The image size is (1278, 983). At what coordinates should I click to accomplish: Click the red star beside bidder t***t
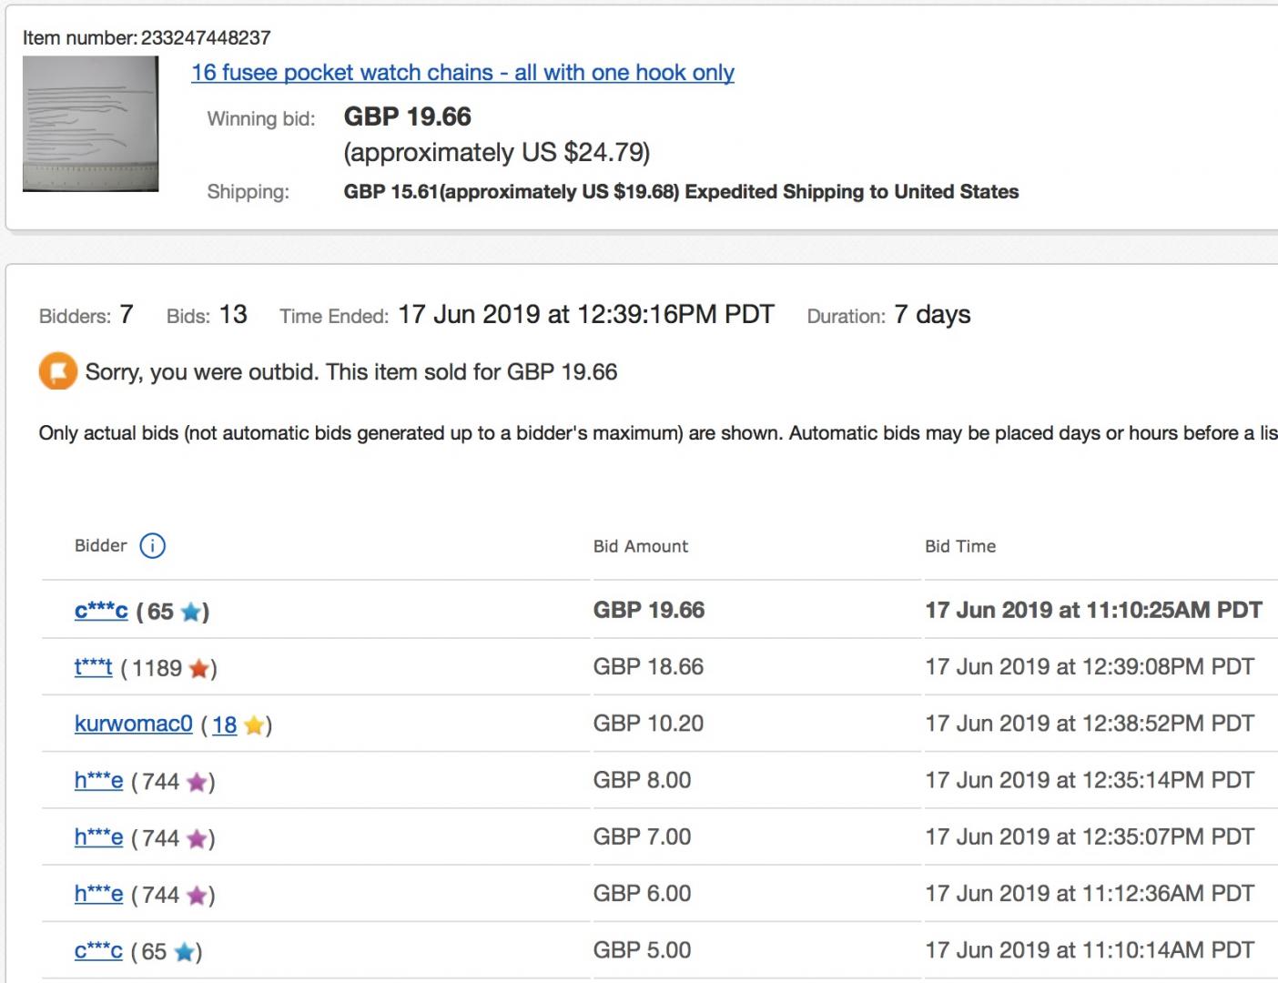coord(198,669)
